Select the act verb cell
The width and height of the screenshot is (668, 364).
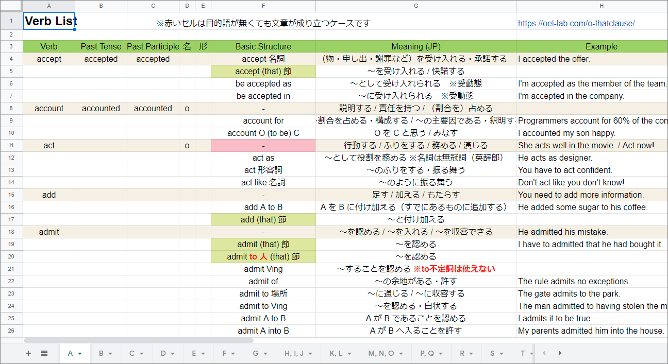49,145
